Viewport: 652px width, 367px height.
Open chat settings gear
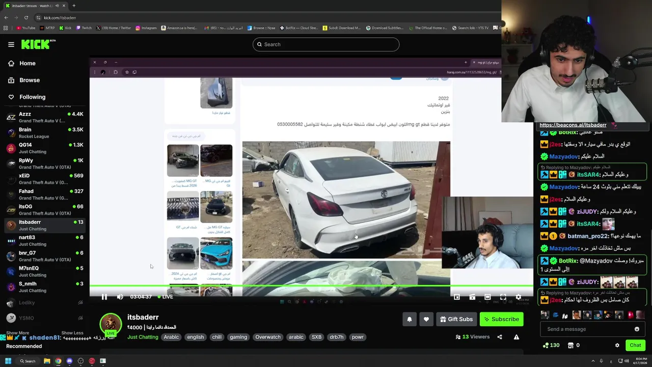[617, 345]
